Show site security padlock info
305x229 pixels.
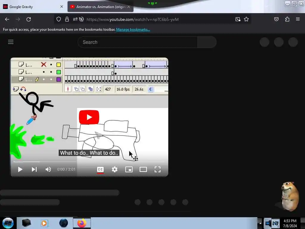(x=67, y=19)
